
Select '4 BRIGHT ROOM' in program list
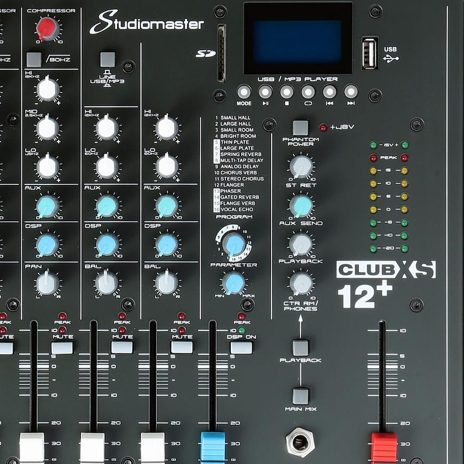click(x=235, y=136)
